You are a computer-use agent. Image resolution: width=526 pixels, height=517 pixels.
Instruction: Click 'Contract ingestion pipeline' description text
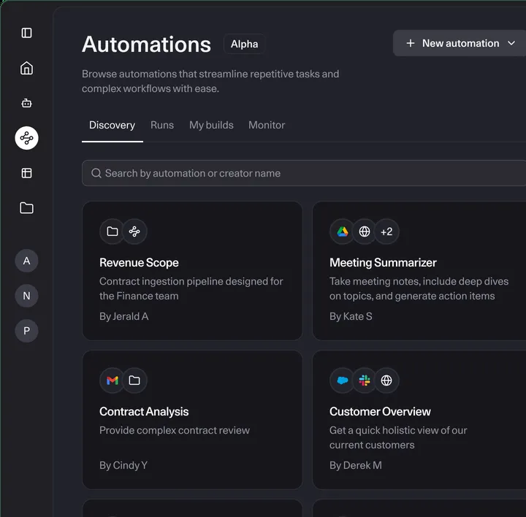tap(191, 288)
